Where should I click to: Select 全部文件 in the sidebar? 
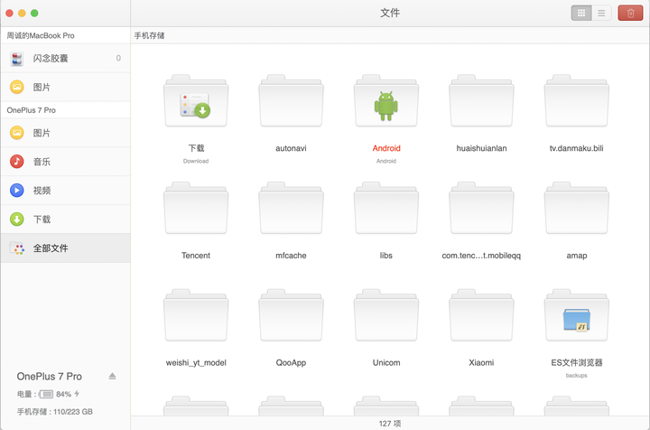[x=65, y=248]
